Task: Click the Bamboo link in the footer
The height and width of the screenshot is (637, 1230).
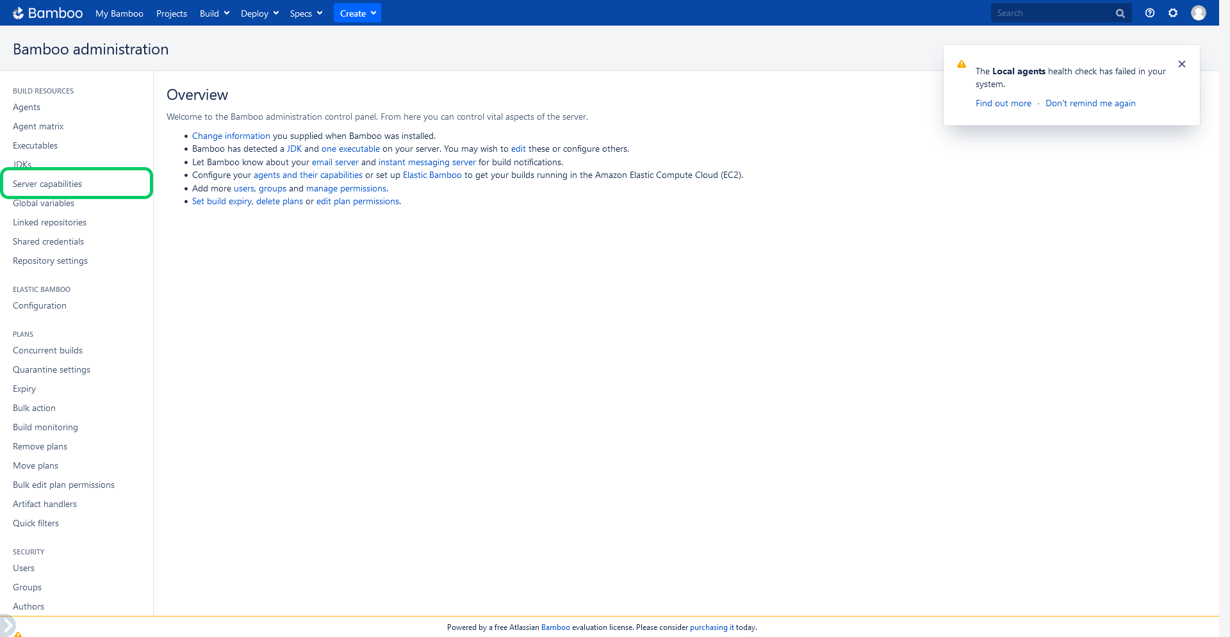Action: pos(555,627)
